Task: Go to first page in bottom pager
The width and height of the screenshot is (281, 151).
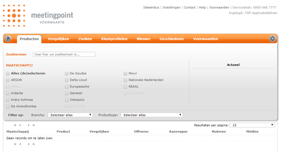Action: tap(15, 144)
